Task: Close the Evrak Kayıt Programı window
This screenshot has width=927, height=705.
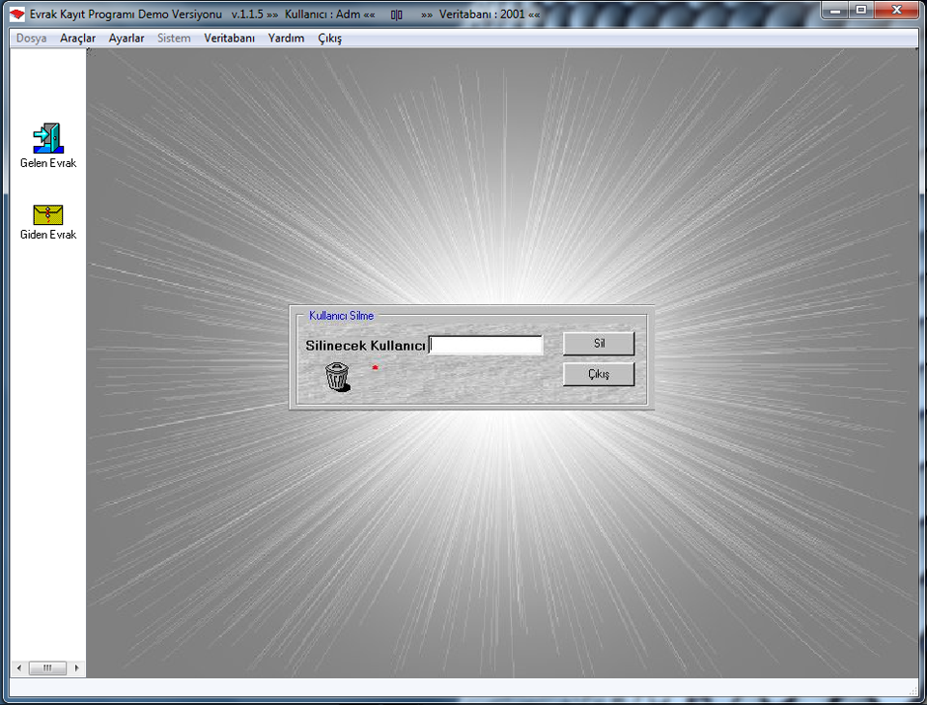Action: (x=897, y=10)
